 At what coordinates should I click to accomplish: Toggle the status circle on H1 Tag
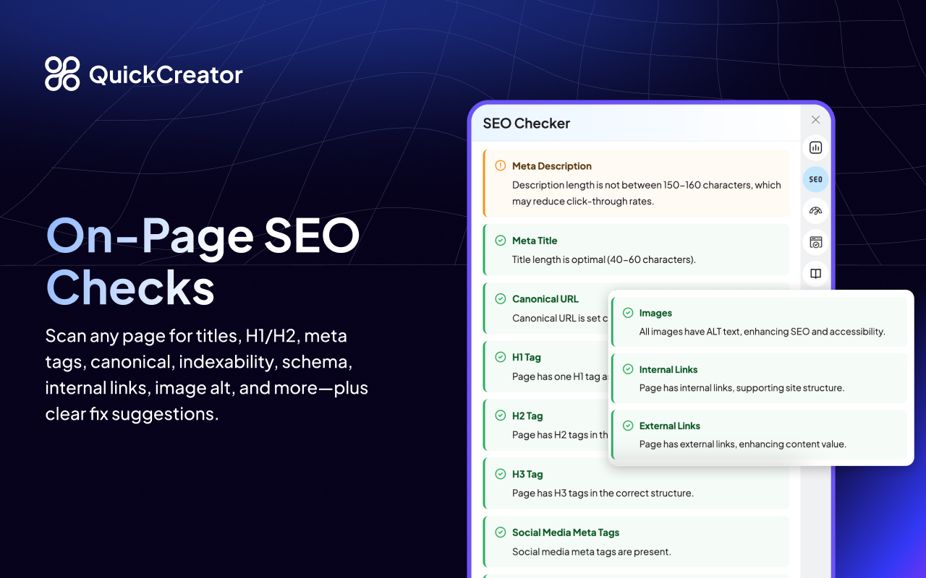pyautogui.click(x=500, y=356)
